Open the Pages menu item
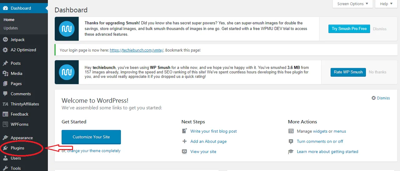This screenshot has width=400, height=171. pyautogui.click(x=16, y=84)
